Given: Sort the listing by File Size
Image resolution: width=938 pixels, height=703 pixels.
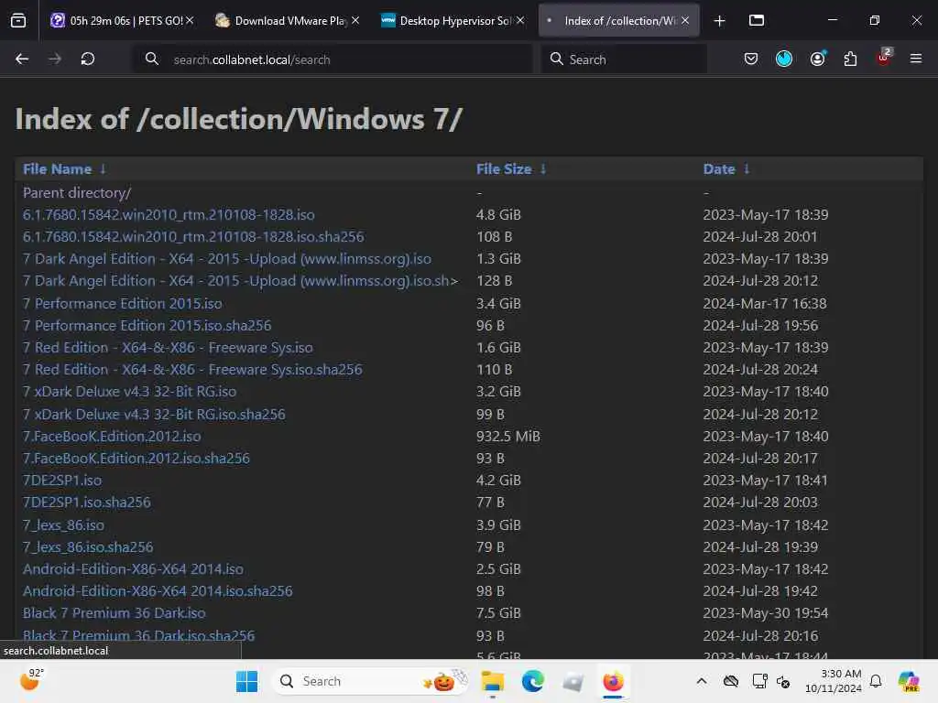Looking at the screenshot, I should coord(504,169).
